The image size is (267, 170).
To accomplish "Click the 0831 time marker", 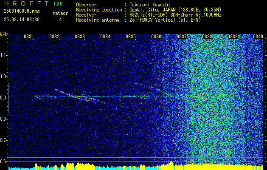I will coord(28,37).
